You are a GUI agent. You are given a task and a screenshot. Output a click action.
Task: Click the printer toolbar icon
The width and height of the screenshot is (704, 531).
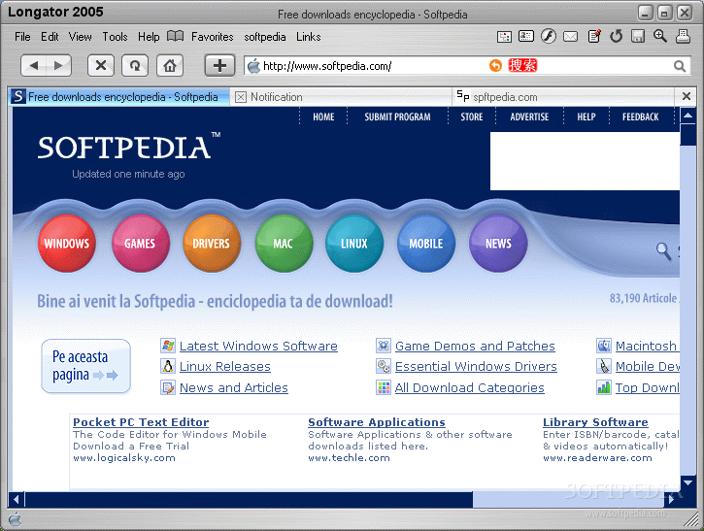click(683, 36)
